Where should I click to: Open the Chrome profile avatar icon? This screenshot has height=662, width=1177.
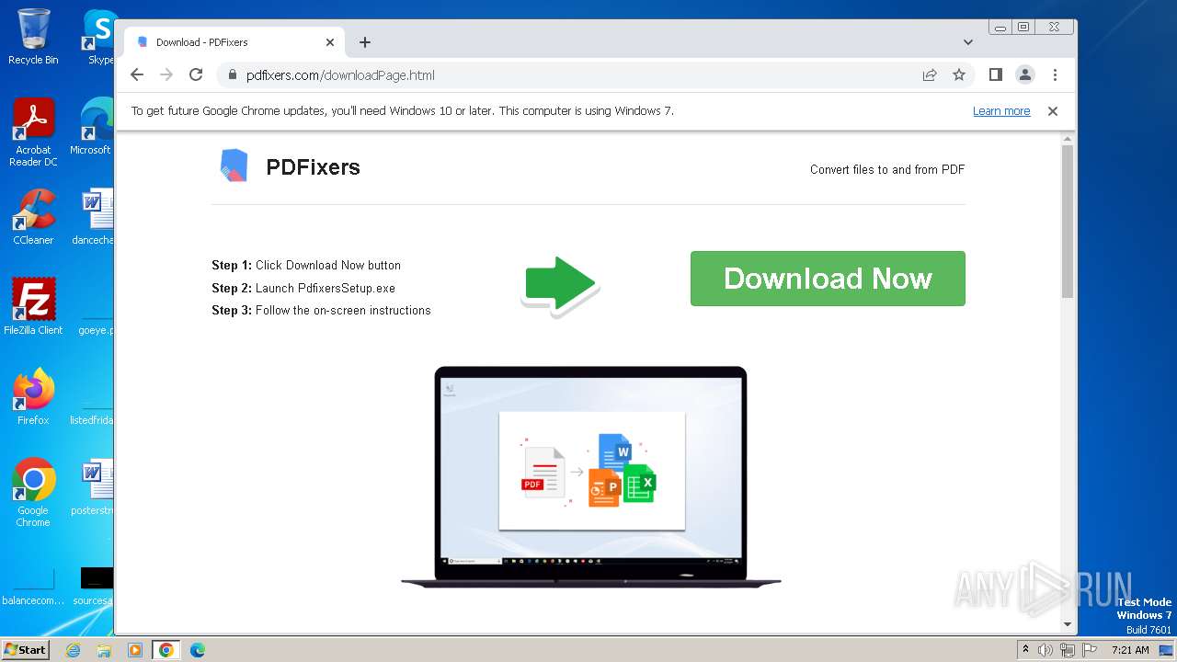pyautogui.click(x=1025, y=75)
